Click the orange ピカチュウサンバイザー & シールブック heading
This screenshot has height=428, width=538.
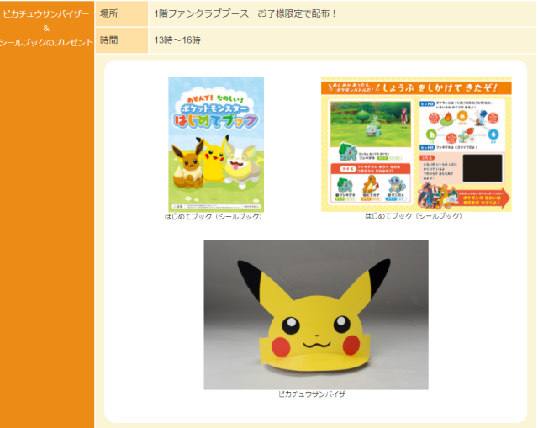(46, 28)
